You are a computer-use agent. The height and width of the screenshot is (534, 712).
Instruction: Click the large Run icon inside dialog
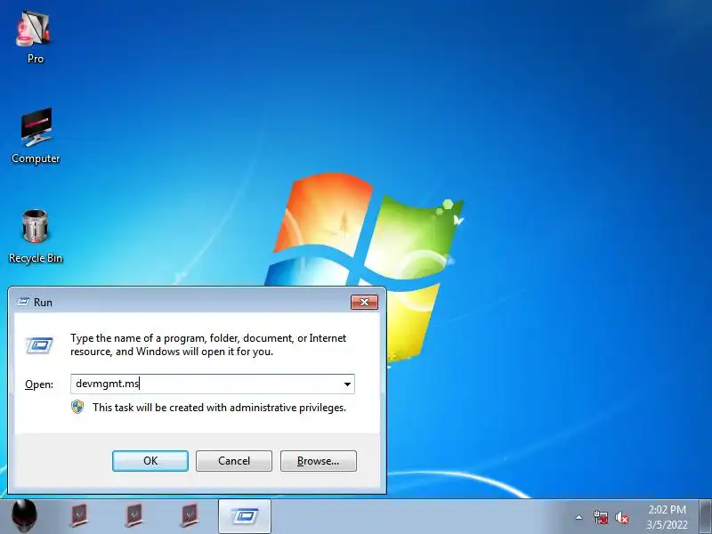pos(39,345)
